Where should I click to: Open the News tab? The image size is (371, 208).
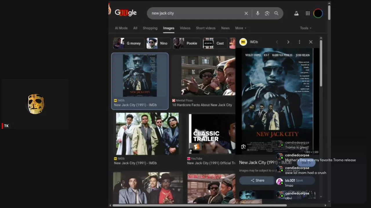pyautogui.click(x=225, y=28)
